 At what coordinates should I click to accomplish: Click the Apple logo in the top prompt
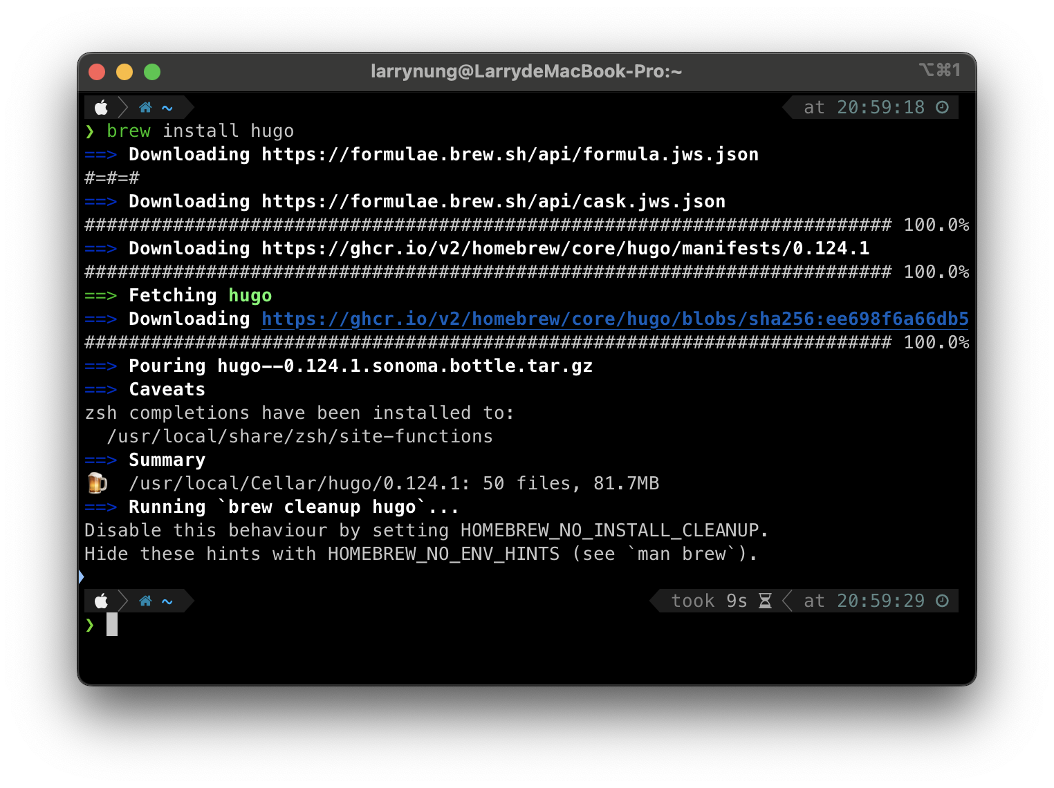tap(102, 107)
